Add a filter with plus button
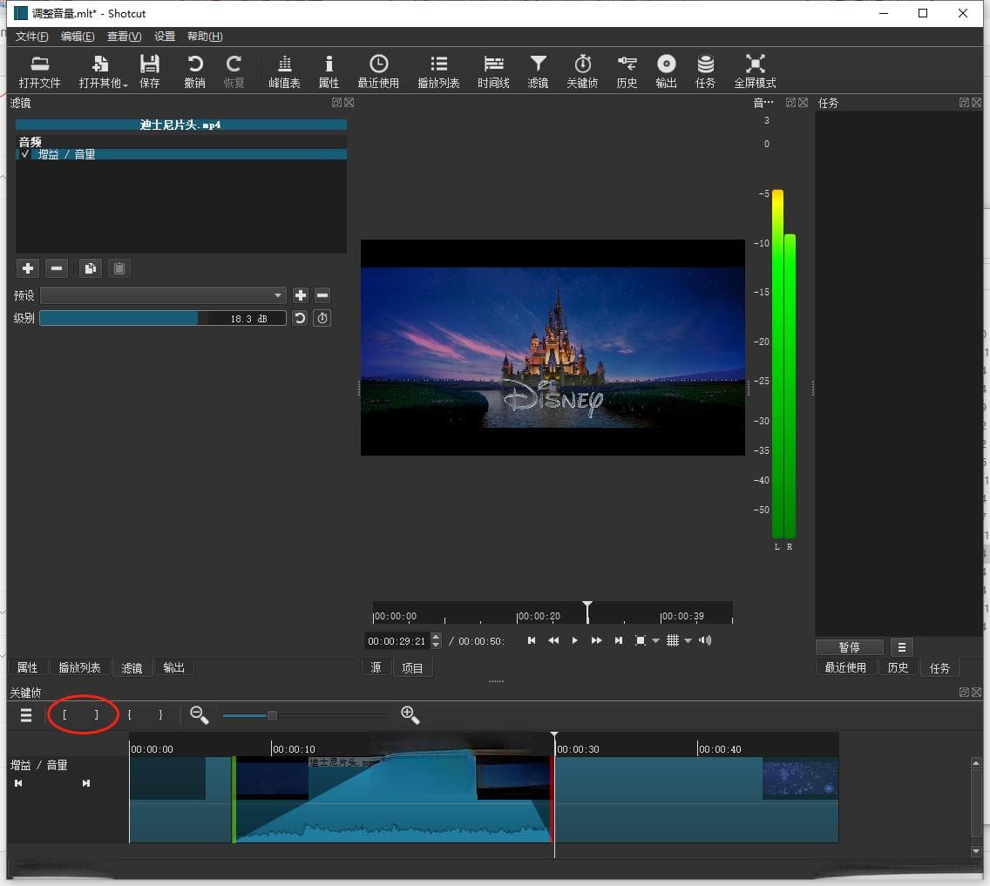 coord(28,268)
